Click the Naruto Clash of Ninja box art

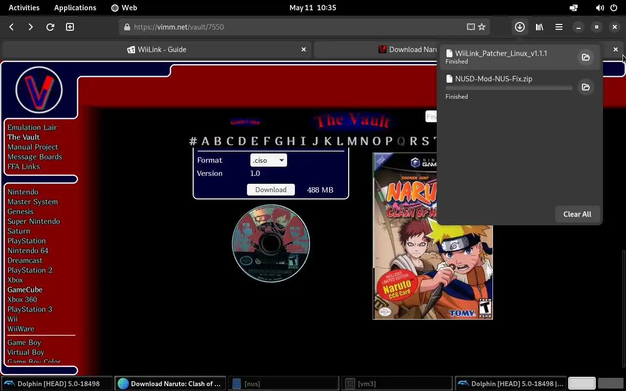pos(433,236)
